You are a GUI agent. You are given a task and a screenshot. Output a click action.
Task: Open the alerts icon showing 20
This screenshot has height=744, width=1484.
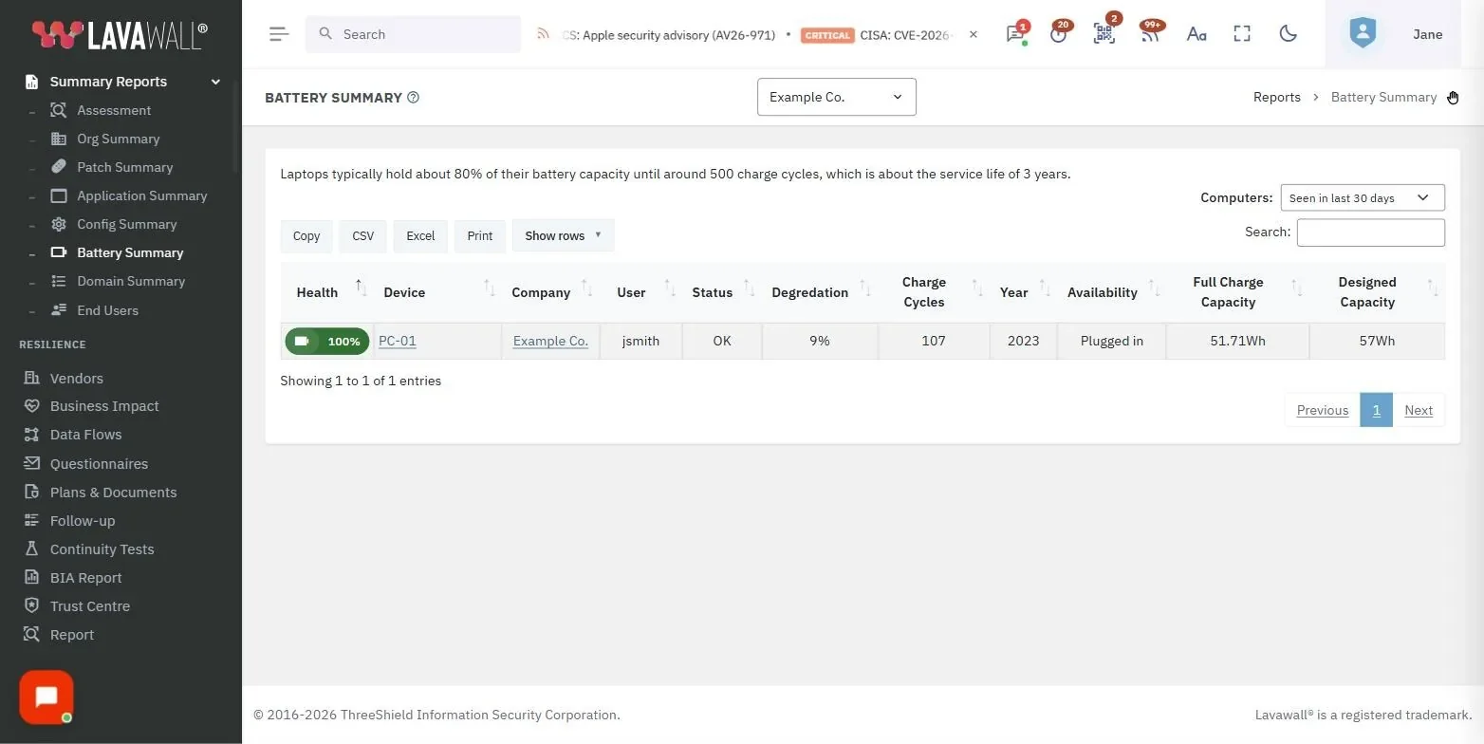point(1059,33)
